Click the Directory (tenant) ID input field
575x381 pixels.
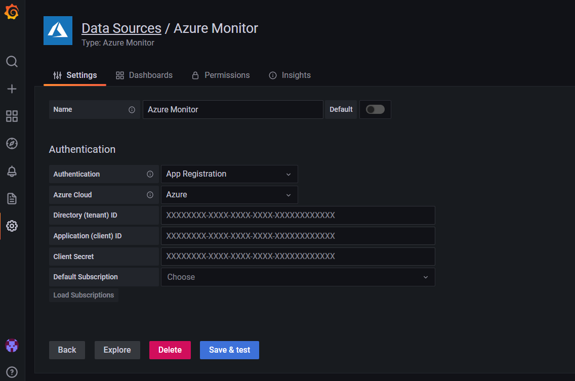point(298,215)
